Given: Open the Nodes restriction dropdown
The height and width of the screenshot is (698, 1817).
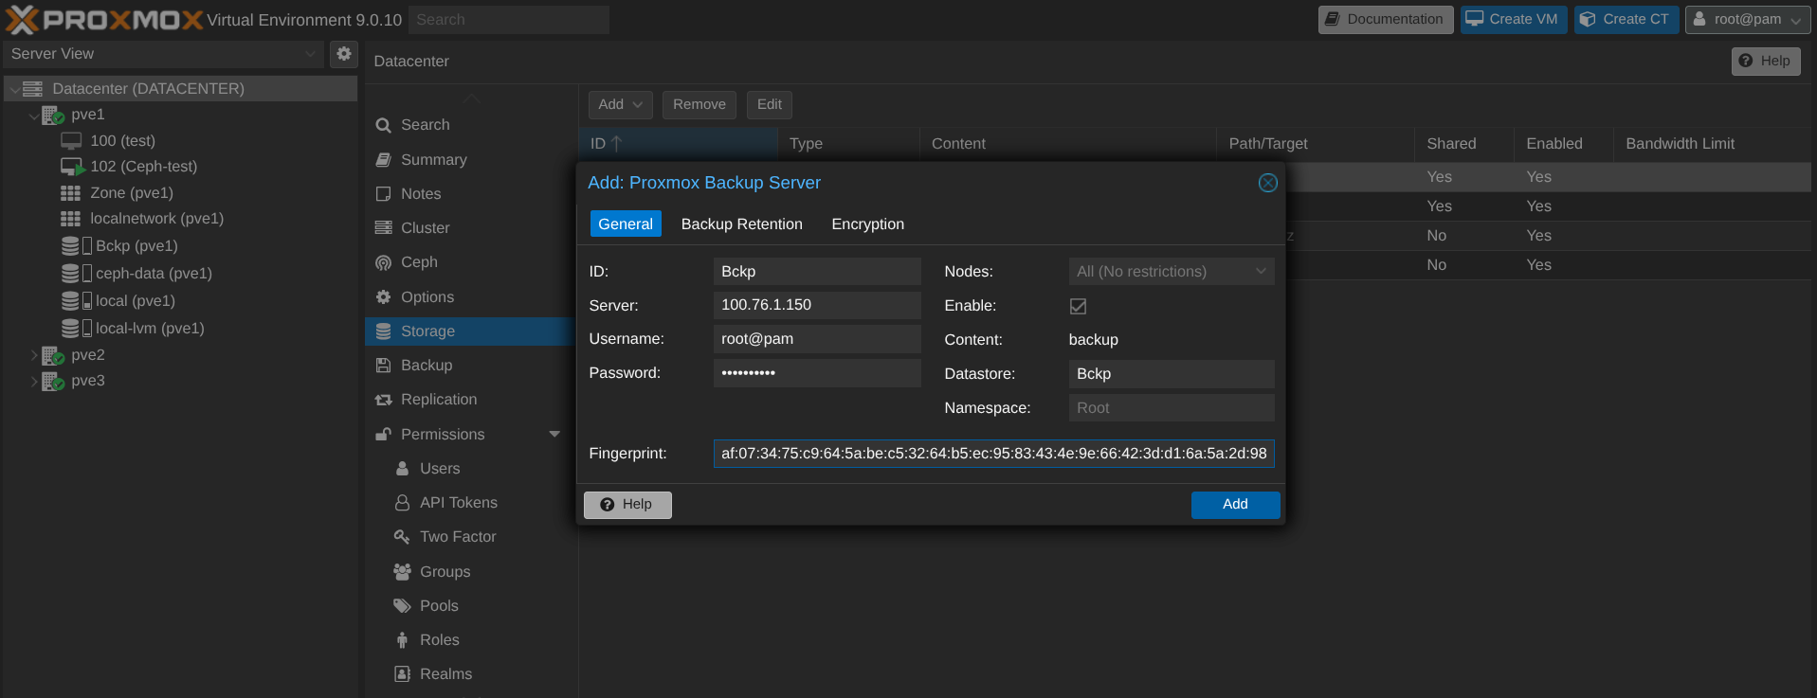Looking at the screenshot, I should tap(1171, 272).
